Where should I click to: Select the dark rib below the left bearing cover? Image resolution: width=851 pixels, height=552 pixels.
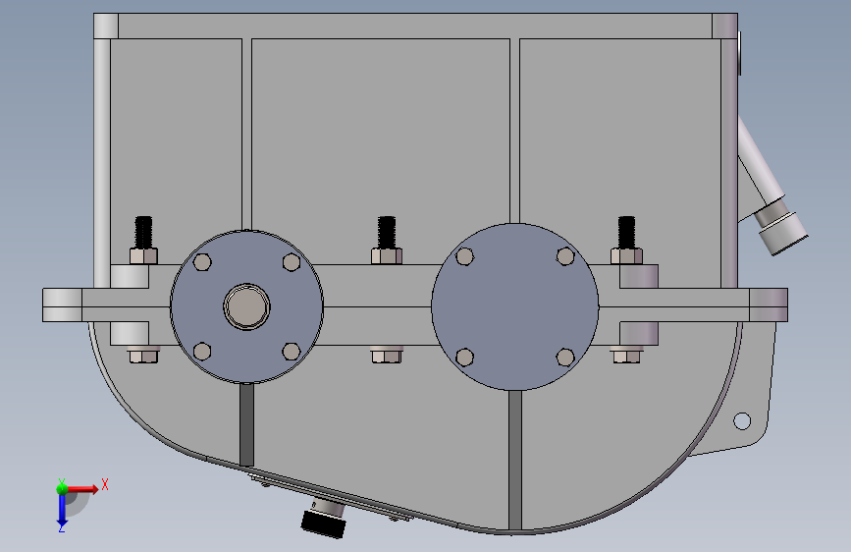[246, 424]
